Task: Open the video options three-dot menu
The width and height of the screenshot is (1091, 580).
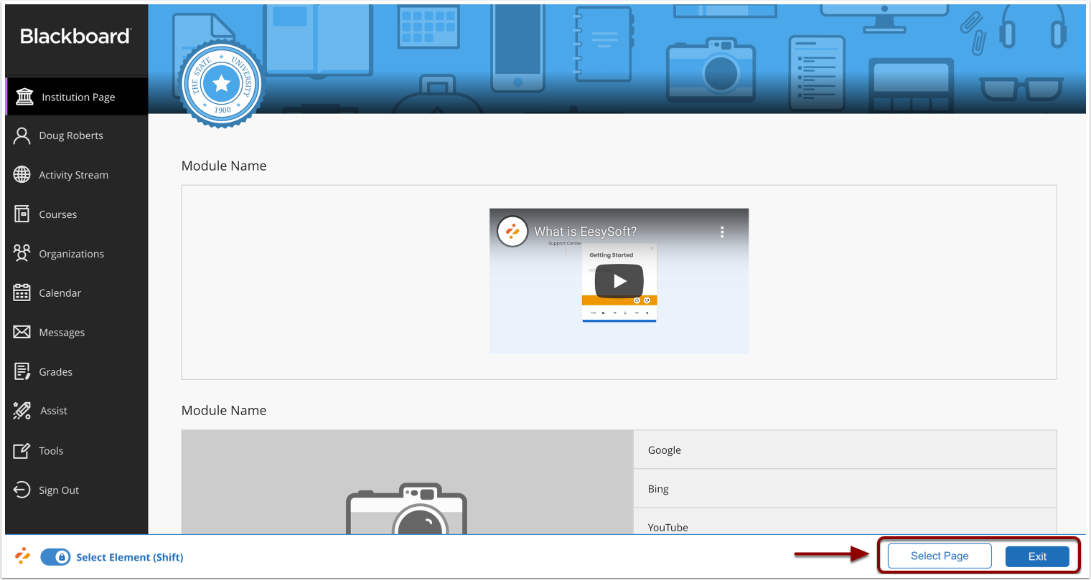Action: pyautogui.click(x=722, y=232)
